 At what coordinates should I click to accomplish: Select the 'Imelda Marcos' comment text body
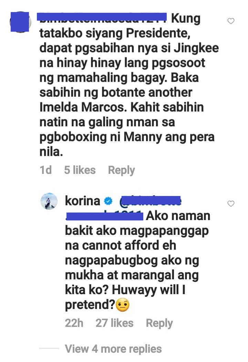pyautogui.click(x=129, y=85)
